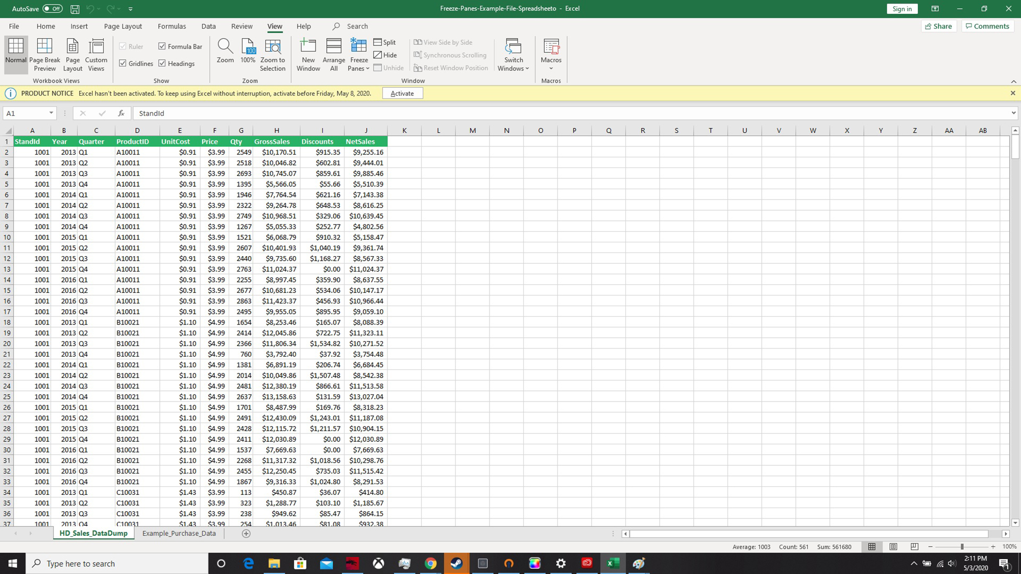The height and width of the screenshot is (574, 1021).
Task: Toggle the Gridlines checkbox
Action: [123, 63]
